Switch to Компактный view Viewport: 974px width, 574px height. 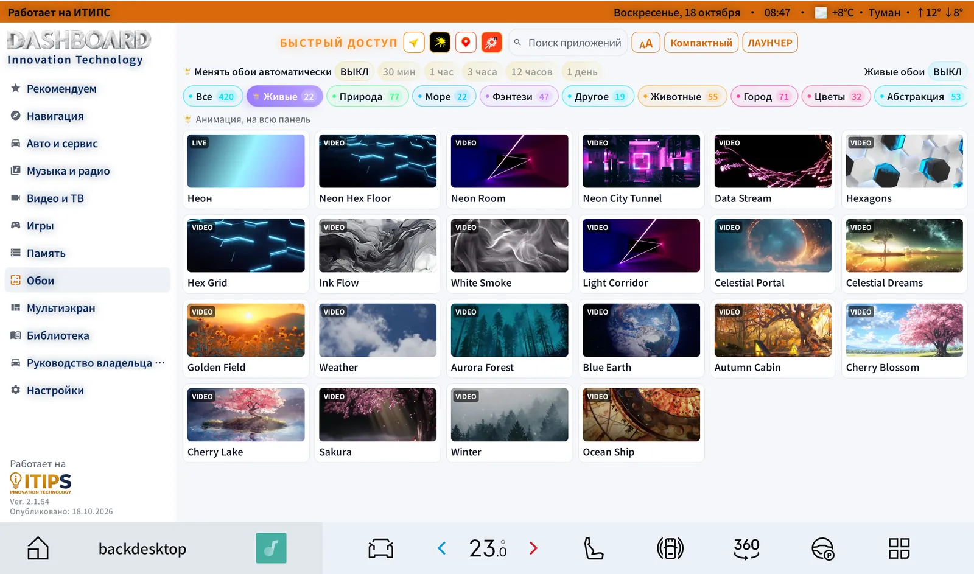click(x=701, y=43)
